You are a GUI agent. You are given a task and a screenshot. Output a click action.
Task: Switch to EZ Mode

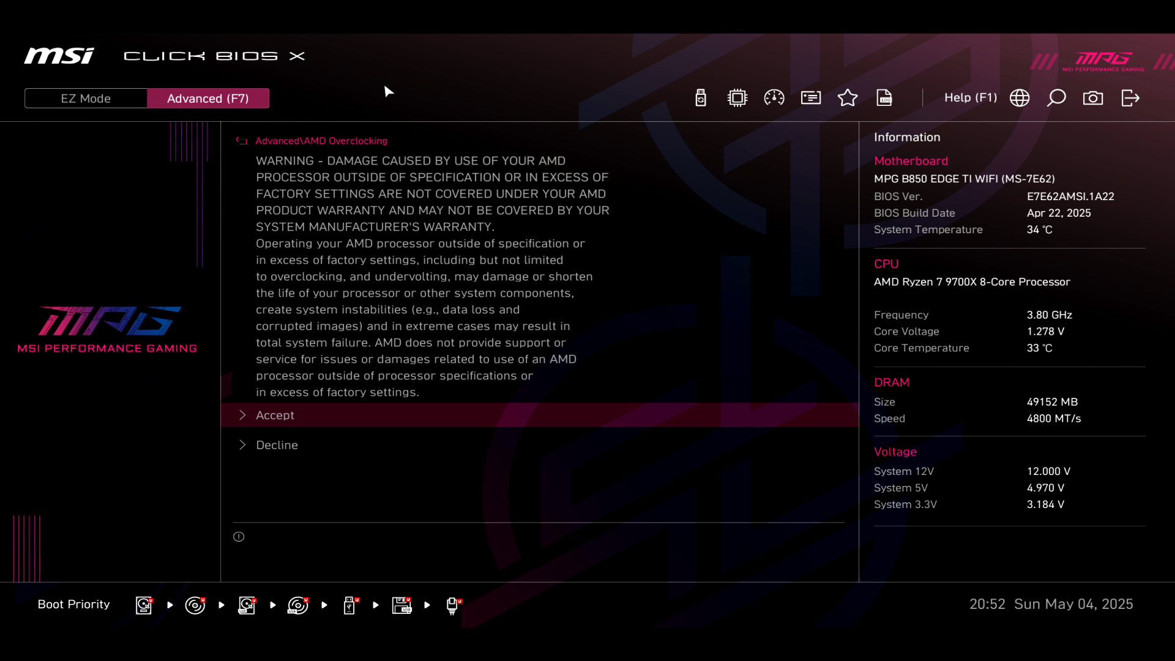coord(86,99)
